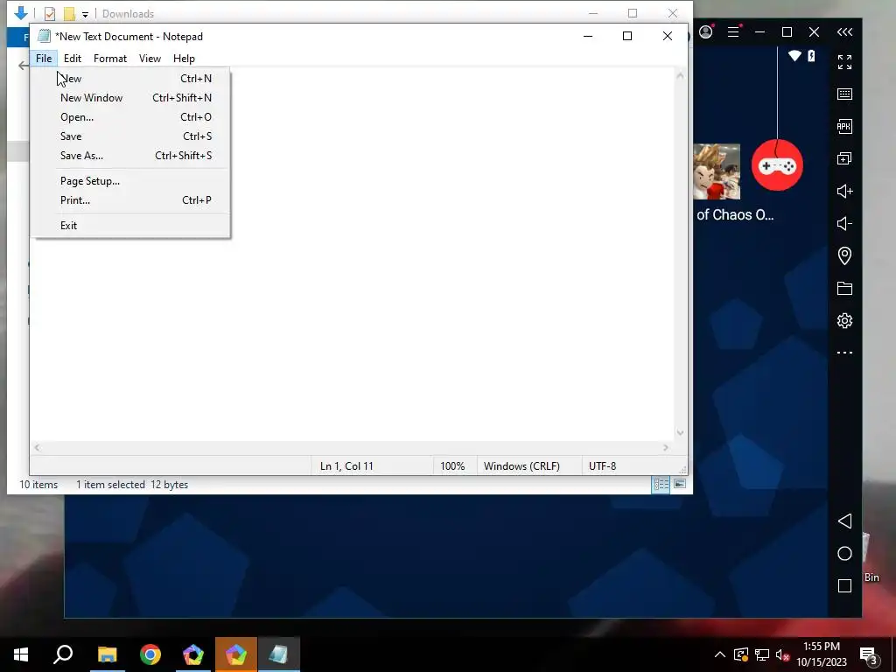Screen dimensions: 896x672
Task: Show hidden tray icons chevron
Action: pos(720,654)
